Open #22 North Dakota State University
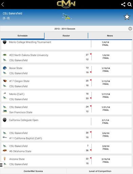133x174 pixels. click(29, 55)
